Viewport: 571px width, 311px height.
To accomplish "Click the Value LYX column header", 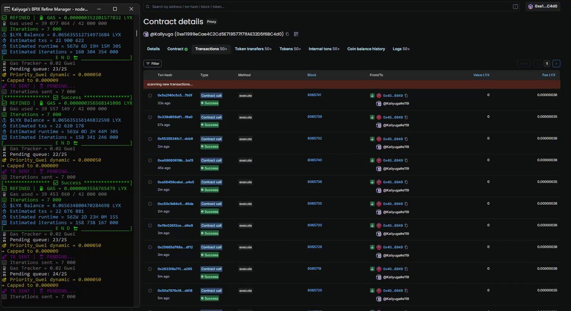I will pyautogui.click(x=481, y=75).
